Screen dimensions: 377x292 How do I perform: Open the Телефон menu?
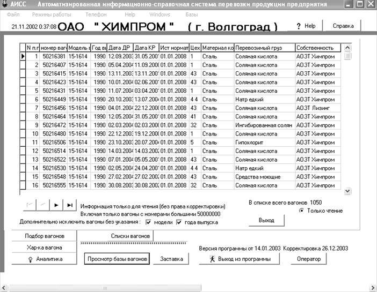point(96,14)
